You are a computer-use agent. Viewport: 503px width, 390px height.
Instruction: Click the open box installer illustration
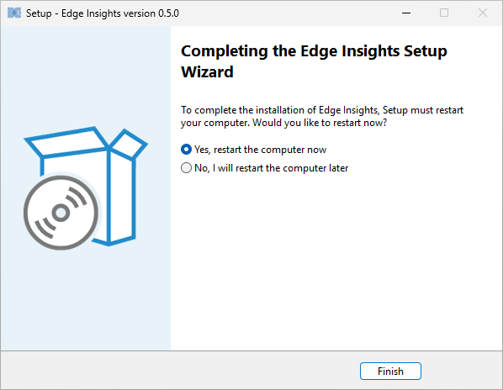click(86, 188)
